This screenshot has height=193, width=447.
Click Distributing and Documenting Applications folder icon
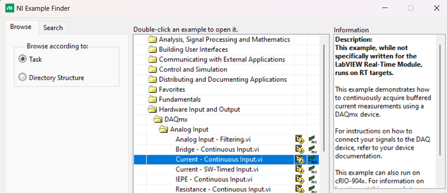coord(153,80)
